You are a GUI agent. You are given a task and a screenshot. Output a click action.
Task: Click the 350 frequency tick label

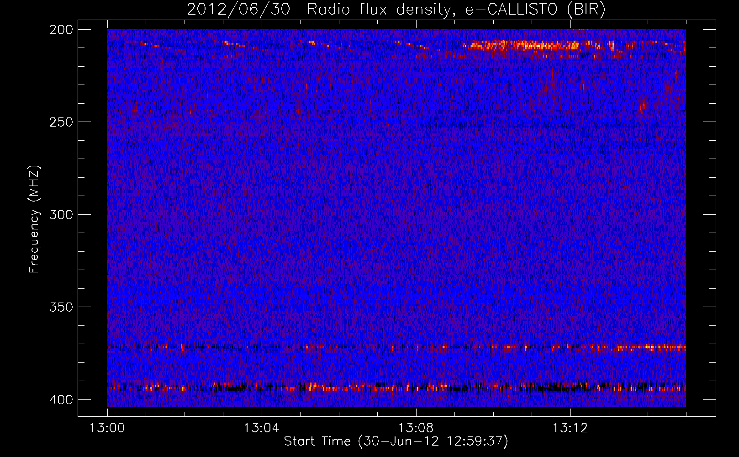61,307
